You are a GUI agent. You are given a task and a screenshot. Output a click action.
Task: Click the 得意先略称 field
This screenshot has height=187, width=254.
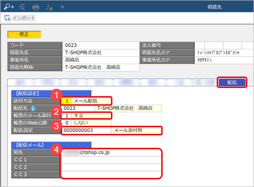pyautogui.click(x=101, y=67)
